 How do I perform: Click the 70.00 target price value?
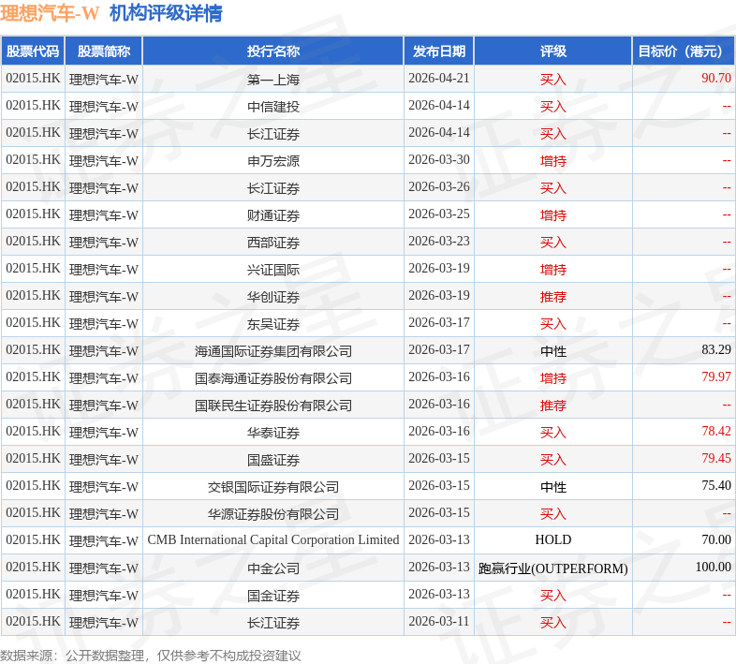pos(715,540)
